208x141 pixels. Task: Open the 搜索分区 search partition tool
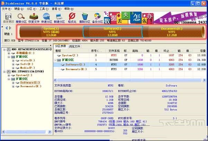tap(21, 18)
